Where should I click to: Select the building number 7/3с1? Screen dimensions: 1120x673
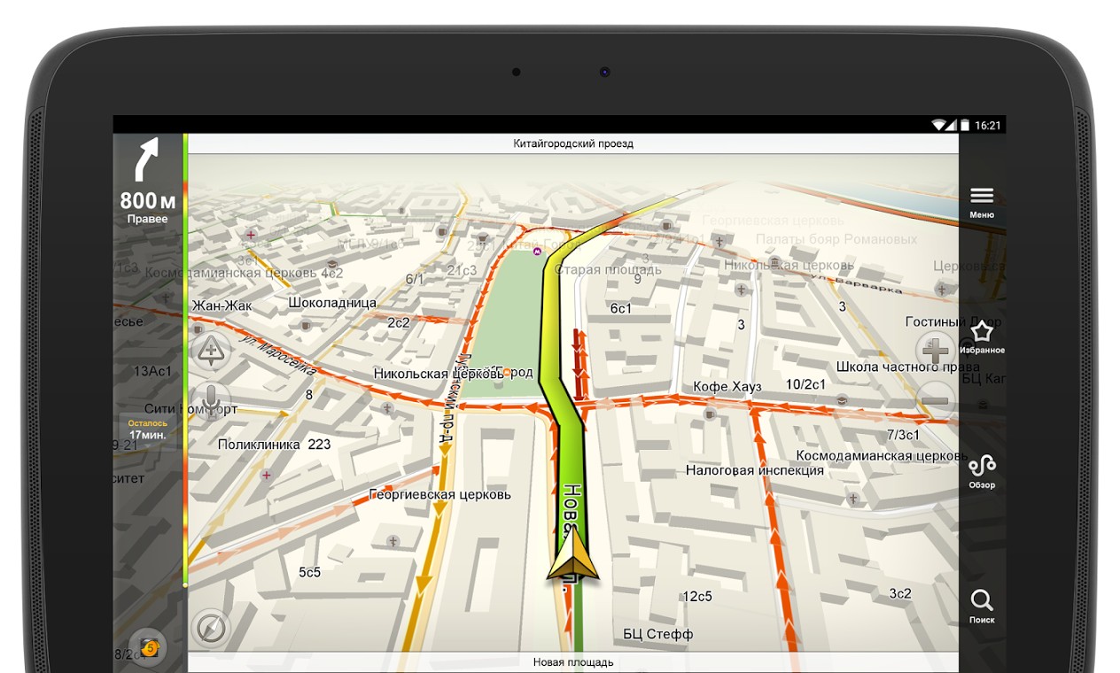(904, 435)
